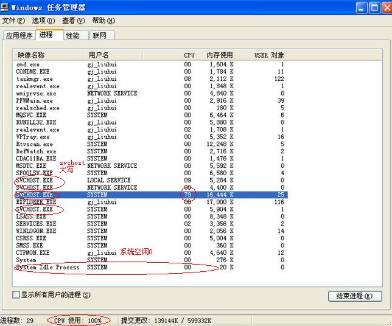Screen dimensions: 392x326
Task: Select the Rtvscan.exe process row
Action: point(150,144)
